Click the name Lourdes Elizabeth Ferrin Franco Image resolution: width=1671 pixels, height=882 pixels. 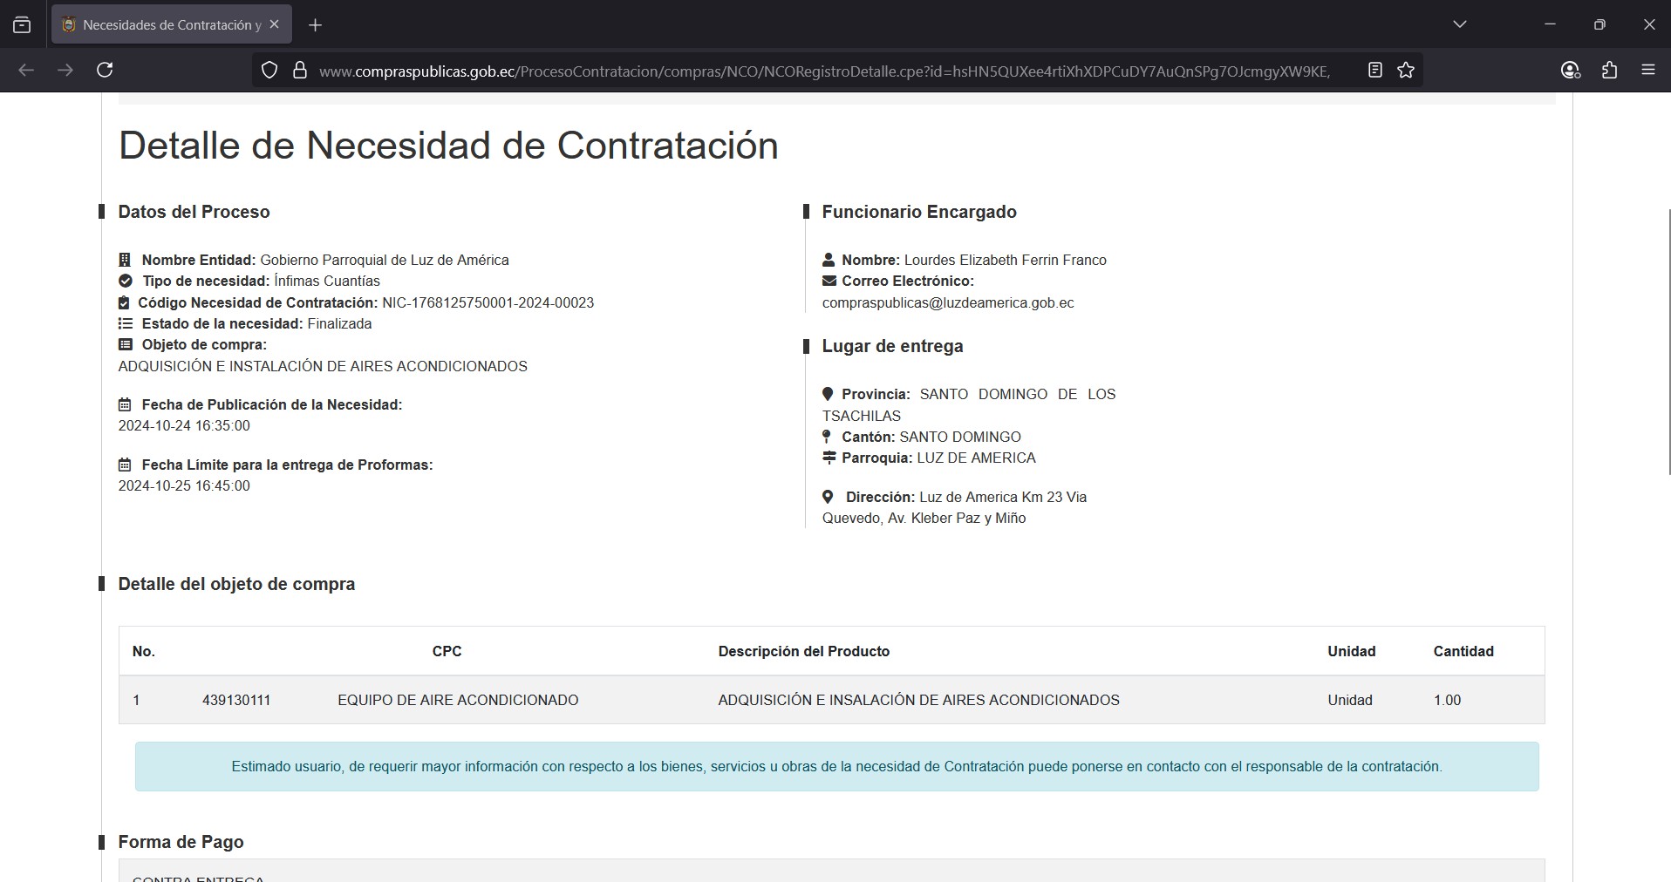click(1006, 260)
